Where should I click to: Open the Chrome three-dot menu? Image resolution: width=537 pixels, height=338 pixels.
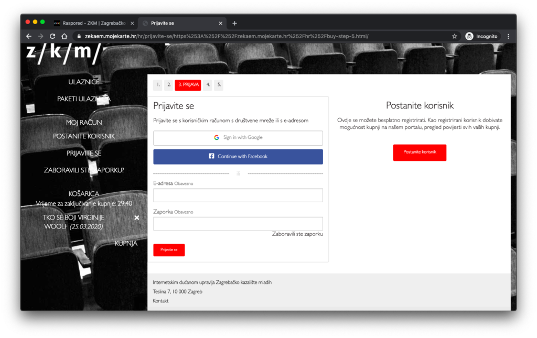coord(508,36)
